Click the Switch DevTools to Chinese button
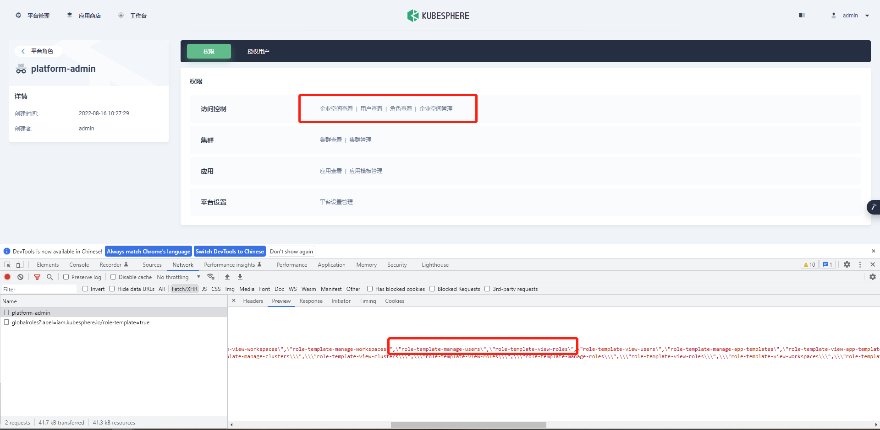 [230, 251]
